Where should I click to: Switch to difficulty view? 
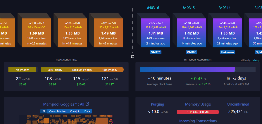(246, 60)
